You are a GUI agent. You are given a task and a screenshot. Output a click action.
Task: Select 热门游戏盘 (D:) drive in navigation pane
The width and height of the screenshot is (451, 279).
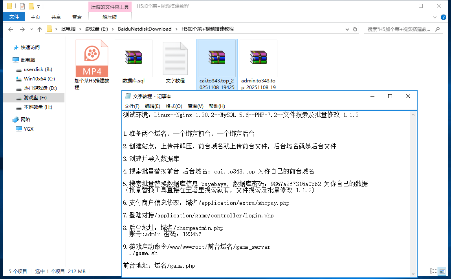click(x=40, y=88)
